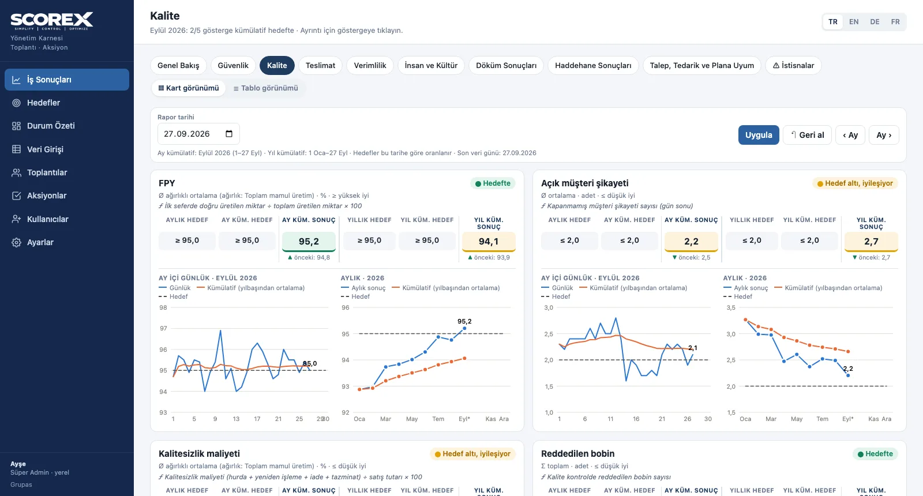
Task: Click the Hedefler target icon in sidebar
Action: point(16,103)
